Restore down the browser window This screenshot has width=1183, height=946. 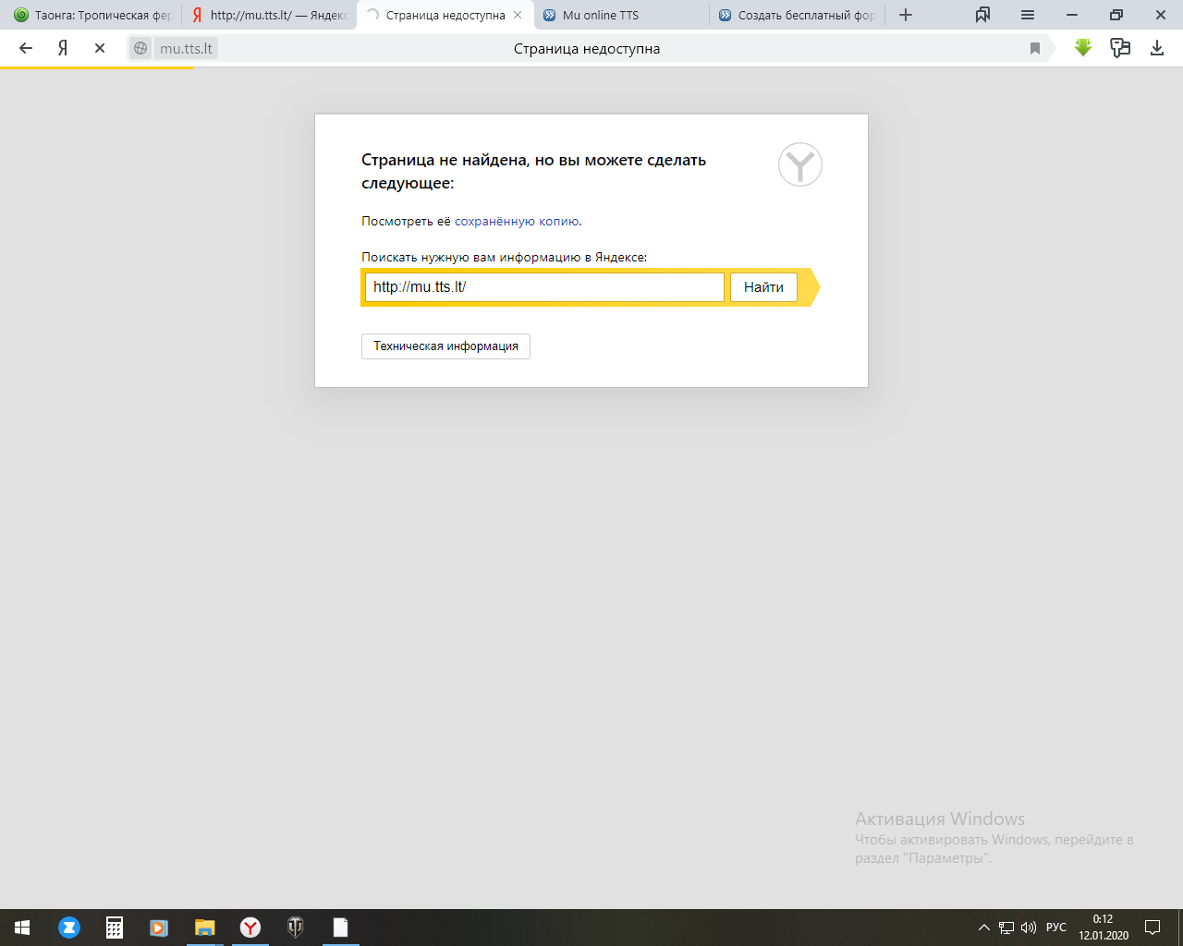1116,15
